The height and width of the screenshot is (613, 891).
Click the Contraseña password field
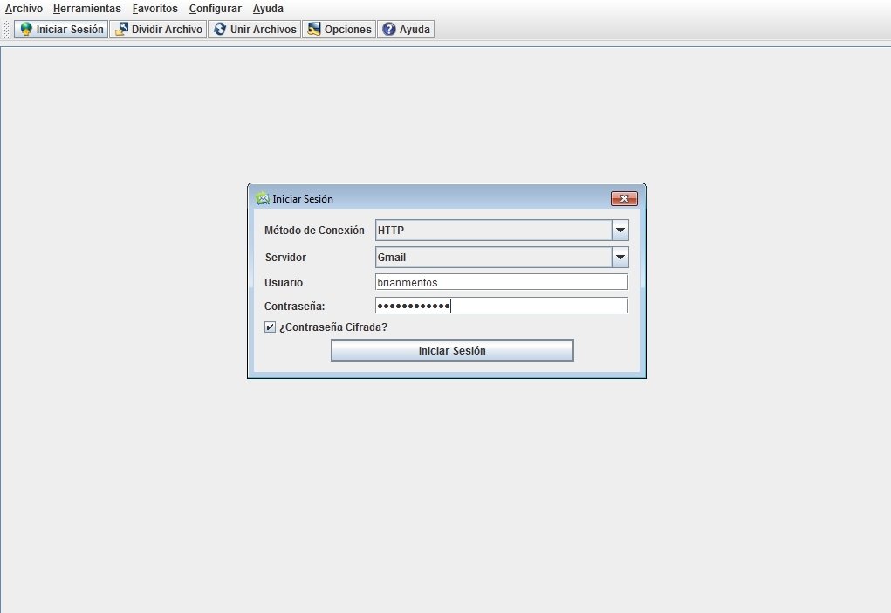502,306
